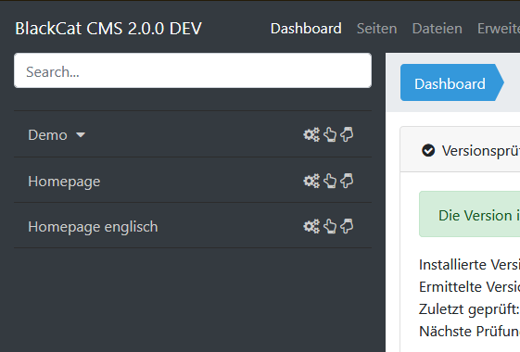Image resolution: width=520 pixels, height=352 pixels.
Task: Open the Dashboard menu item in top navigation
Action: (x=306, y=29)
